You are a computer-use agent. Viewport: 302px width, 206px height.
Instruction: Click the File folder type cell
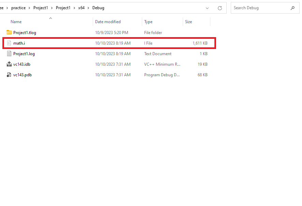(x=153, y=32)
